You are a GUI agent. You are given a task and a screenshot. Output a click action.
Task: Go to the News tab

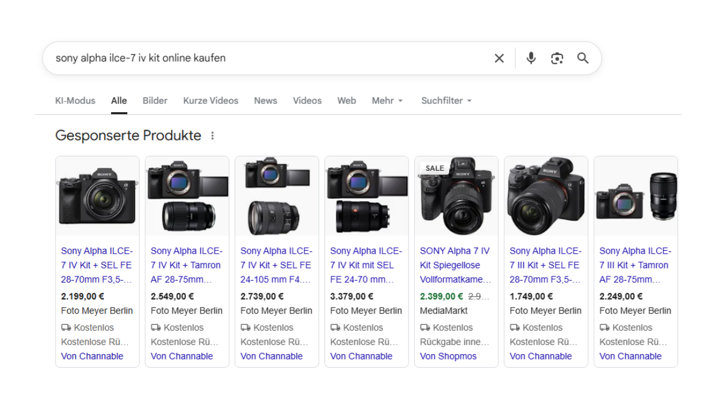[265, 101]
